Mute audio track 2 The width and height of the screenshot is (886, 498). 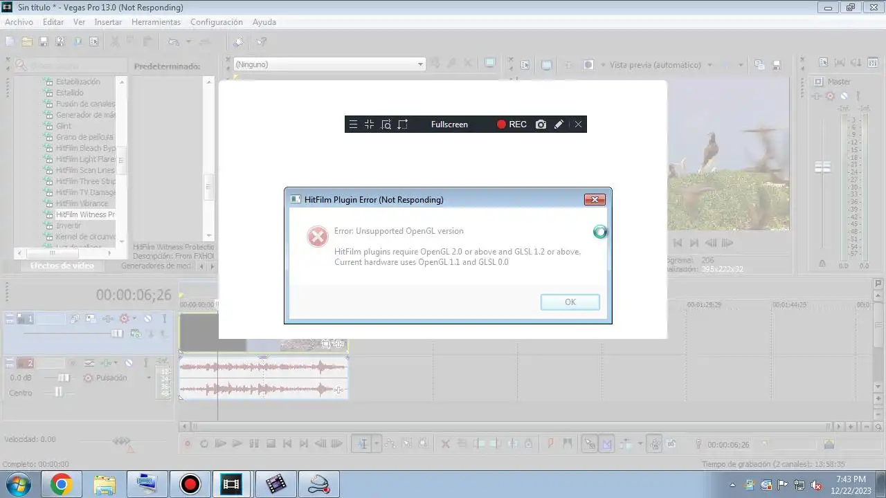pos(129,363)
